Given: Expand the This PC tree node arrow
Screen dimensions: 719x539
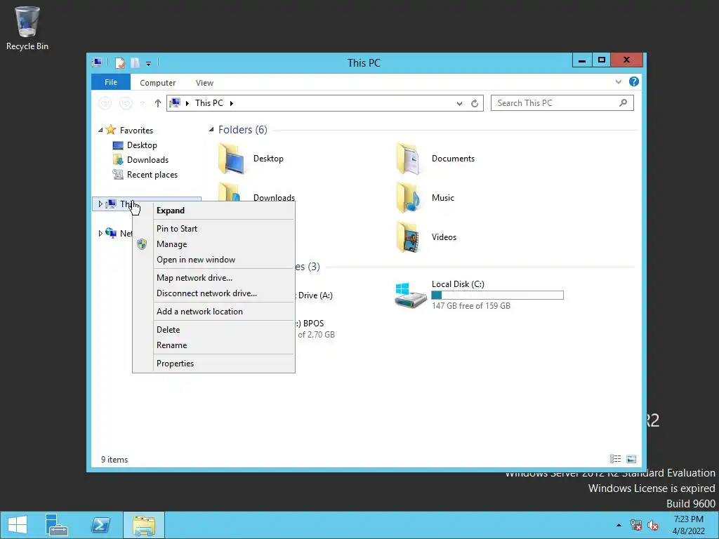Looking at the screenshot, I should pos(100,204).
